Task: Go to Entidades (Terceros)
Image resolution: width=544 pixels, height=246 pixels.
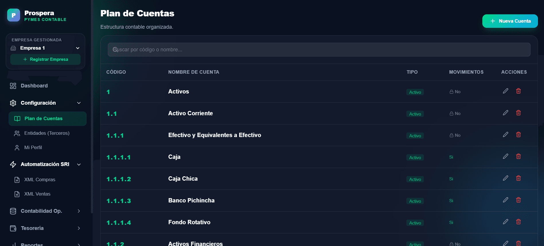Action: (47, 133)
